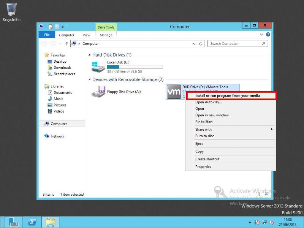Click the Computer address breadcrumb arrow
304x228 pixels.
pyautogui.click(x=79, y=44)
